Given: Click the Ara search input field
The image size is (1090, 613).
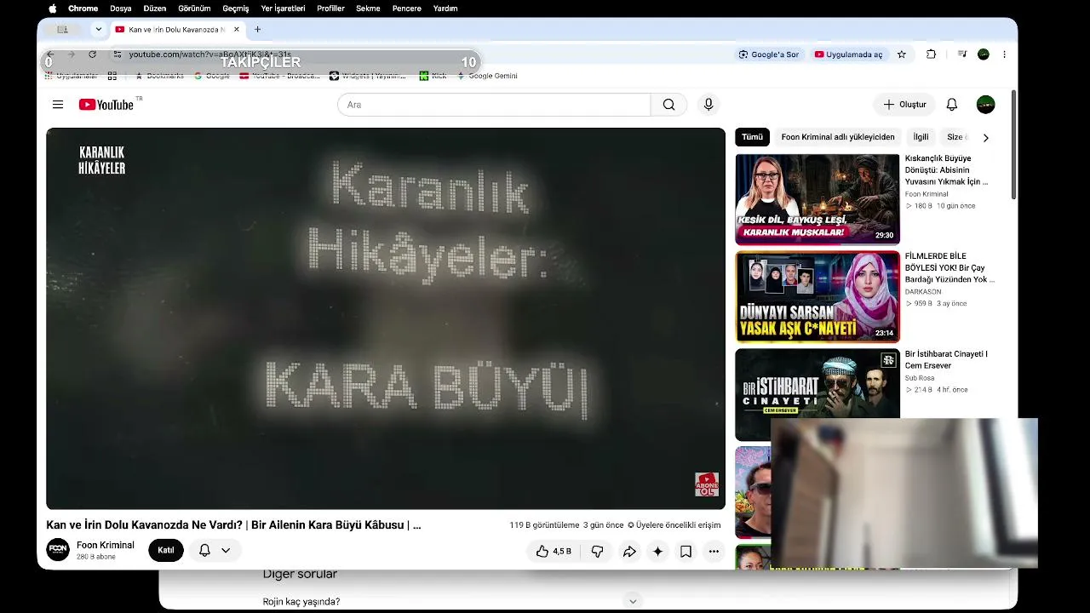Looking at the screenshot, I should tap(494, 105).
